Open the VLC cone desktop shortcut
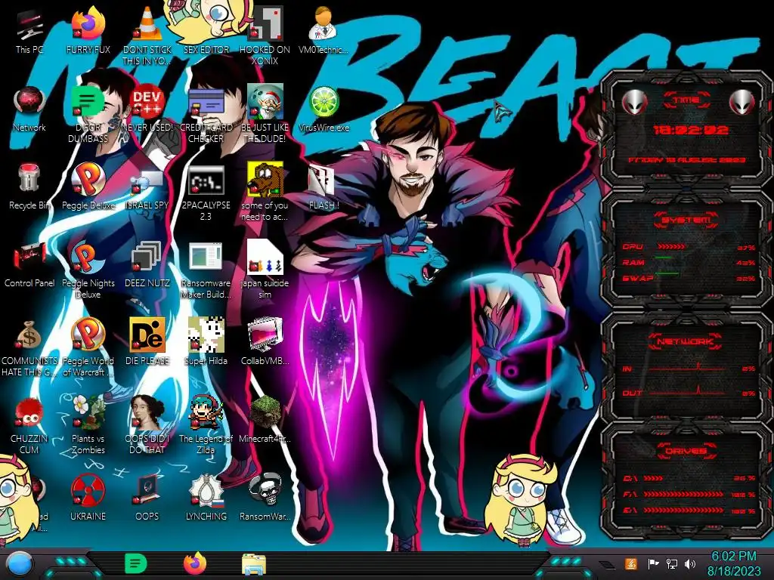 [x=147, y=35]
